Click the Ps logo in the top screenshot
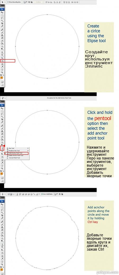The height and width of the screenshot is (275, 119). [x=2, y=9]
